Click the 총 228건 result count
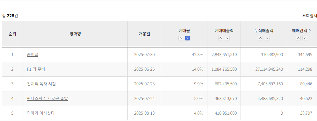Image resolution: width=317 pixels, height=121 pixels. (10, 16)
